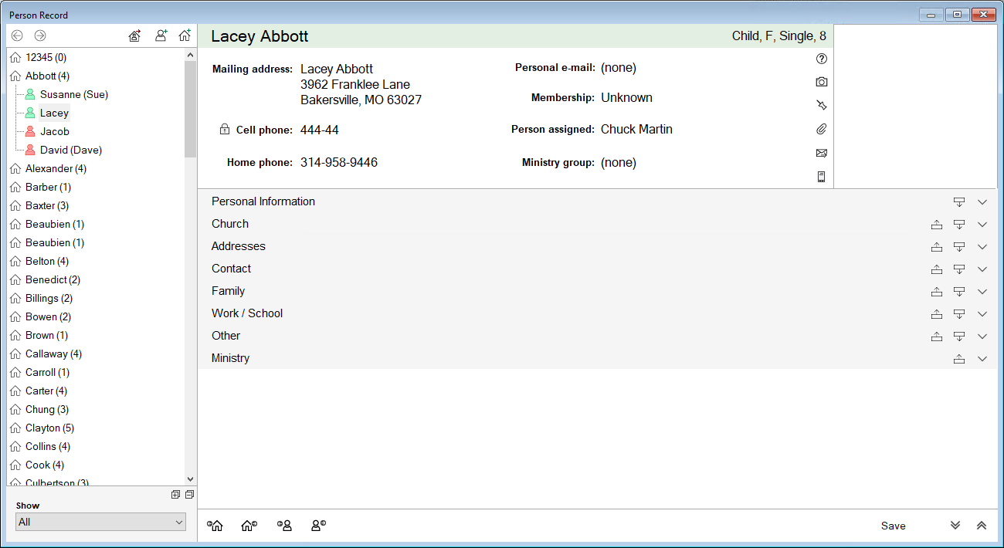This screenshot has width=1004, height=548.
Task: Open the camera photo icon
Action: coord(821,82)
